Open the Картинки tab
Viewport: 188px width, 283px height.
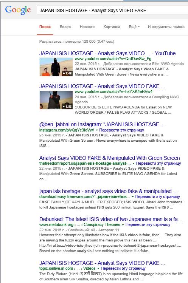(x=112, y=27)
